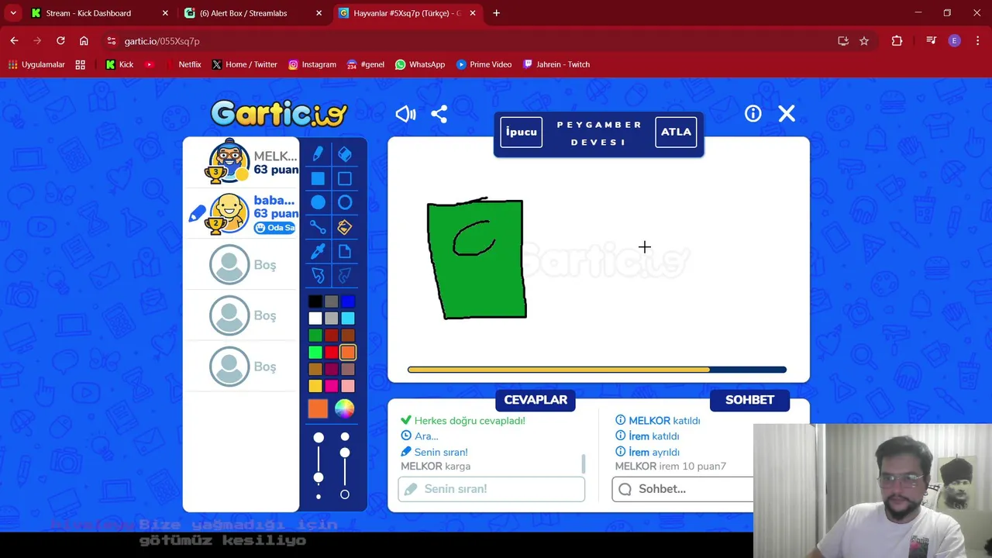This screenshot has width=992, height=558.
Task: Clear the canvas with the blank page icon
Action: 345,251
